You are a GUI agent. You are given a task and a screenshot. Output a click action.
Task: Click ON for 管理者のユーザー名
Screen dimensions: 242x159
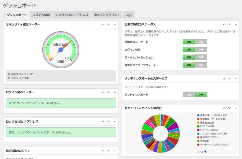coord(189,42)
